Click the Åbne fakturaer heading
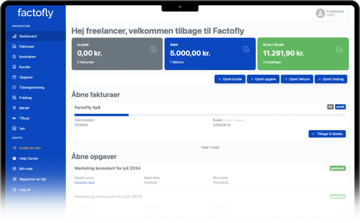The image size is (360, 223). click(x=96, y=95)
